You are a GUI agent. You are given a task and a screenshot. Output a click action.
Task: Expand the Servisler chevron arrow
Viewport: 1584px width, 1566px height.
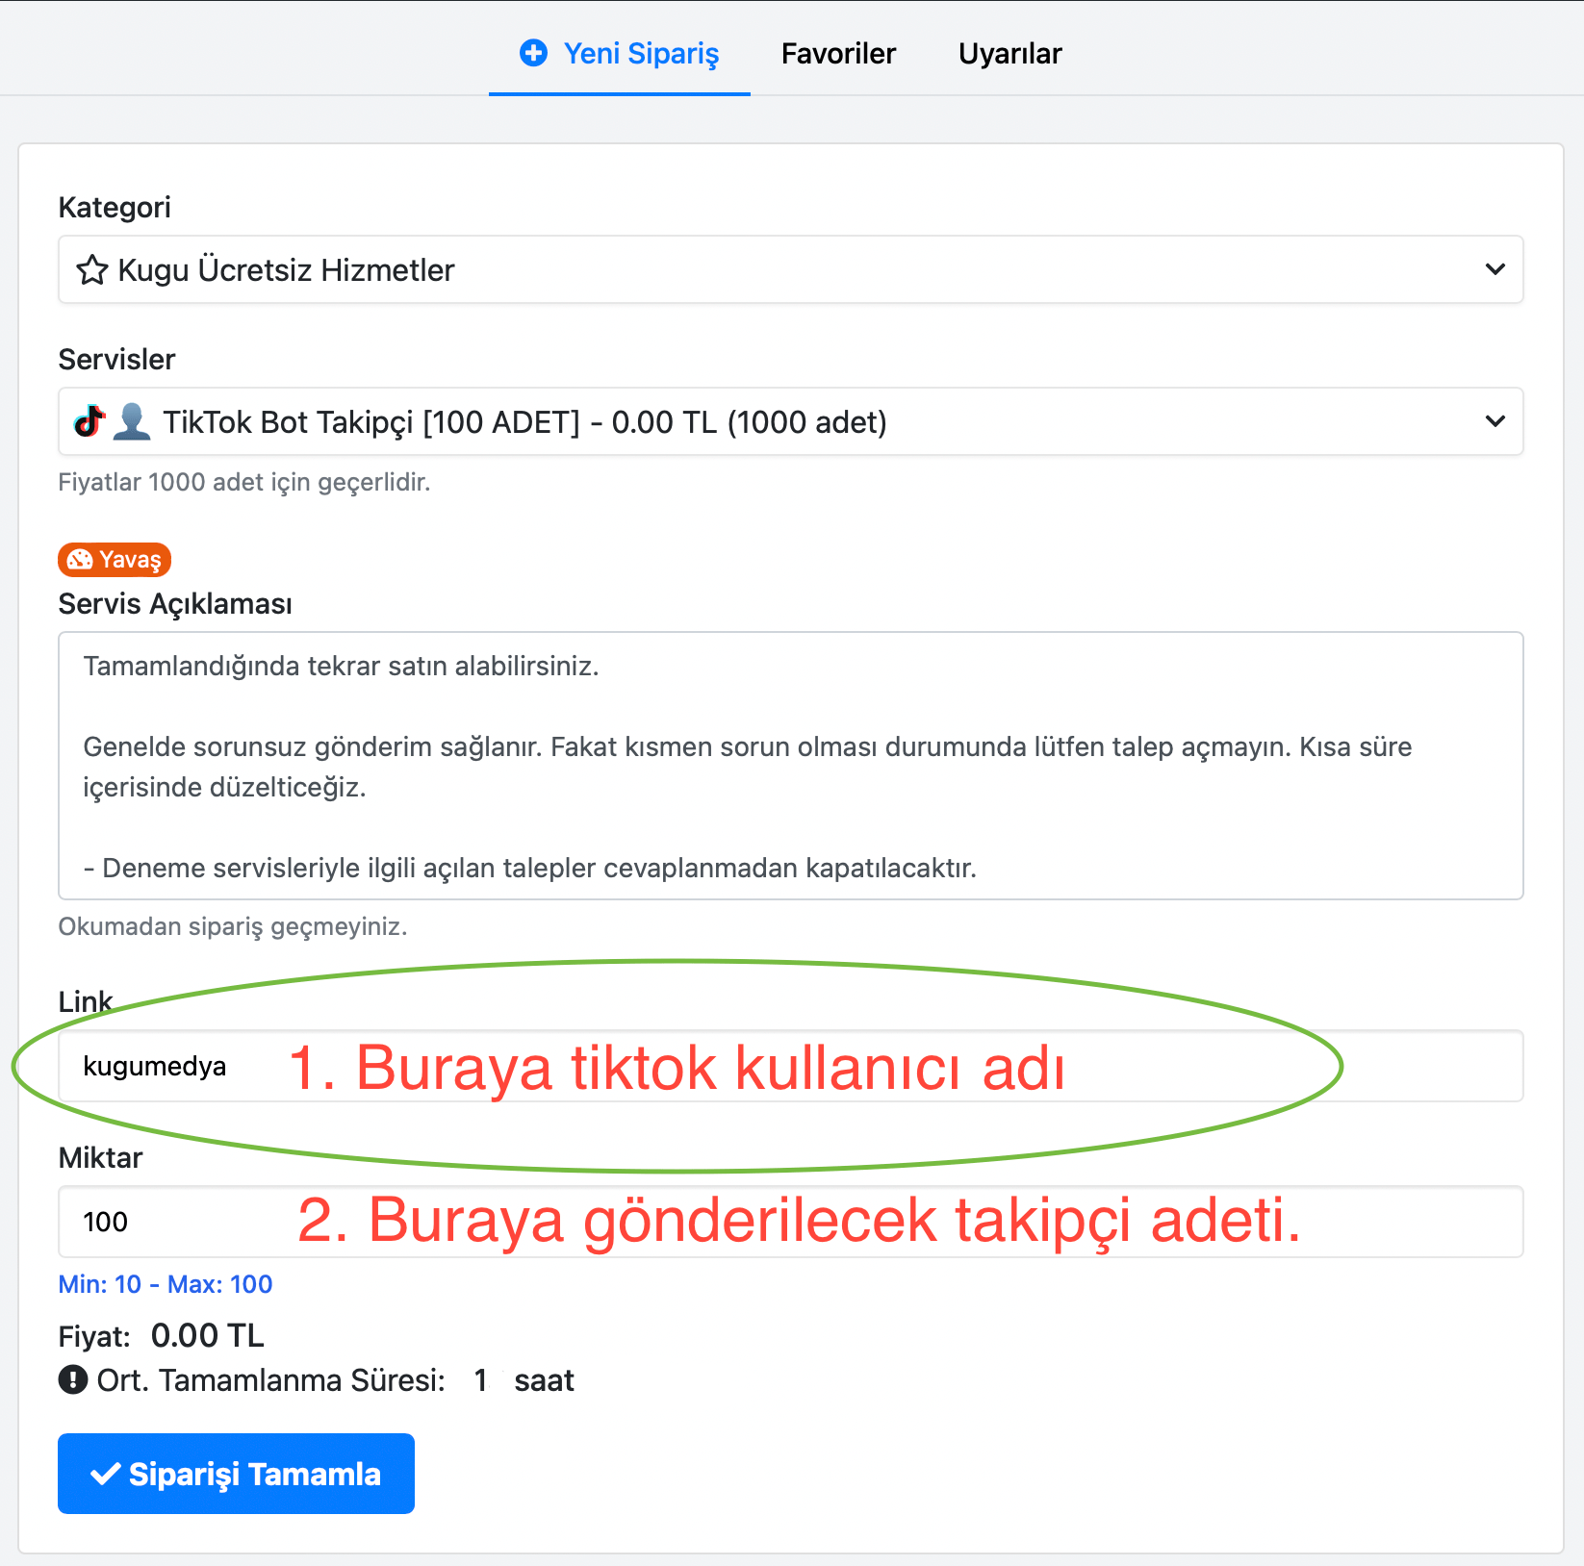pyautogui.click(x=1495, y=421)
